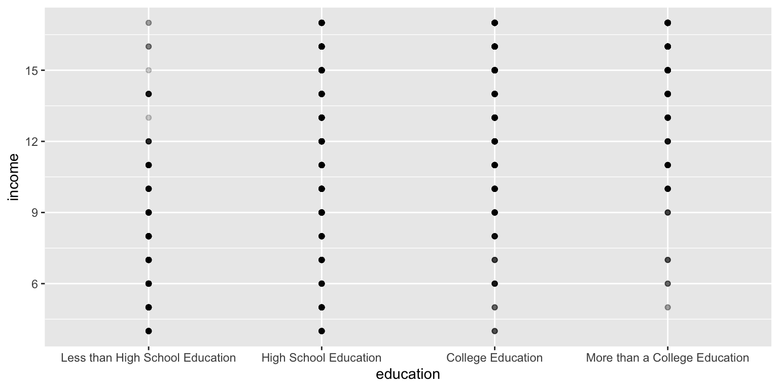The image size is (779, 389).
Task: Click the 'High School Education' axis label
Action: click(322, 358)
